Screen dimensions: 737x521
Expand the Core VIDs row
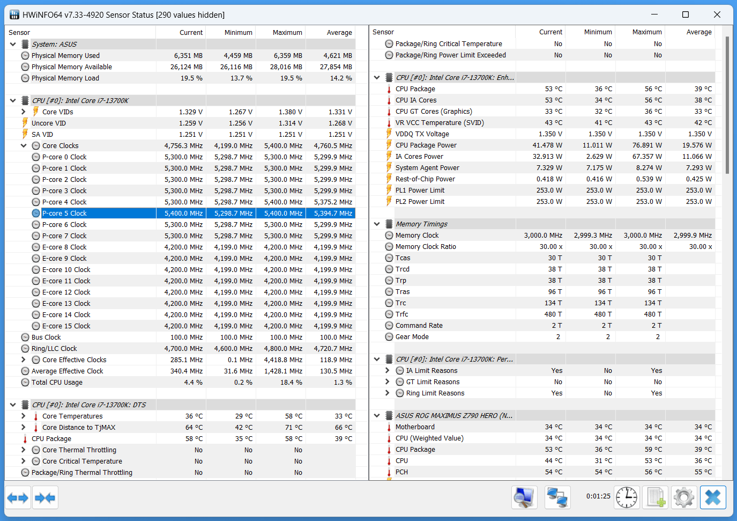[x=24, y=112]
